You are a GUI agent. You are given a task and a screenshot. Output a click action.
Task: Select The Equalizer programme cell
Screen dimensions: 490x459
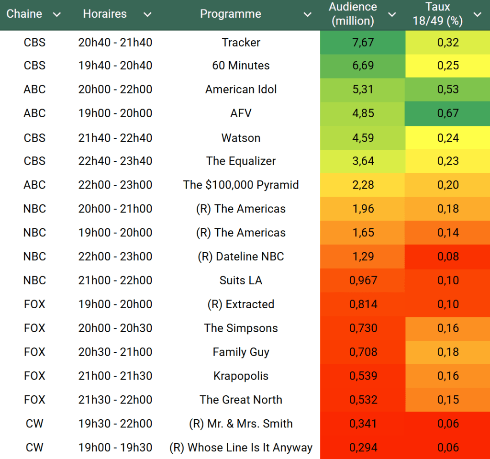[x=241, y=161]
